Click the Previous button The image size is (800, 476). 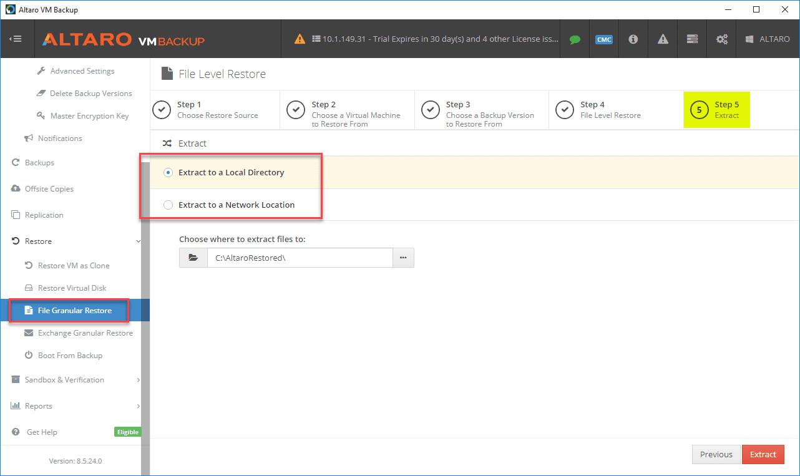(x=716, y=454)
